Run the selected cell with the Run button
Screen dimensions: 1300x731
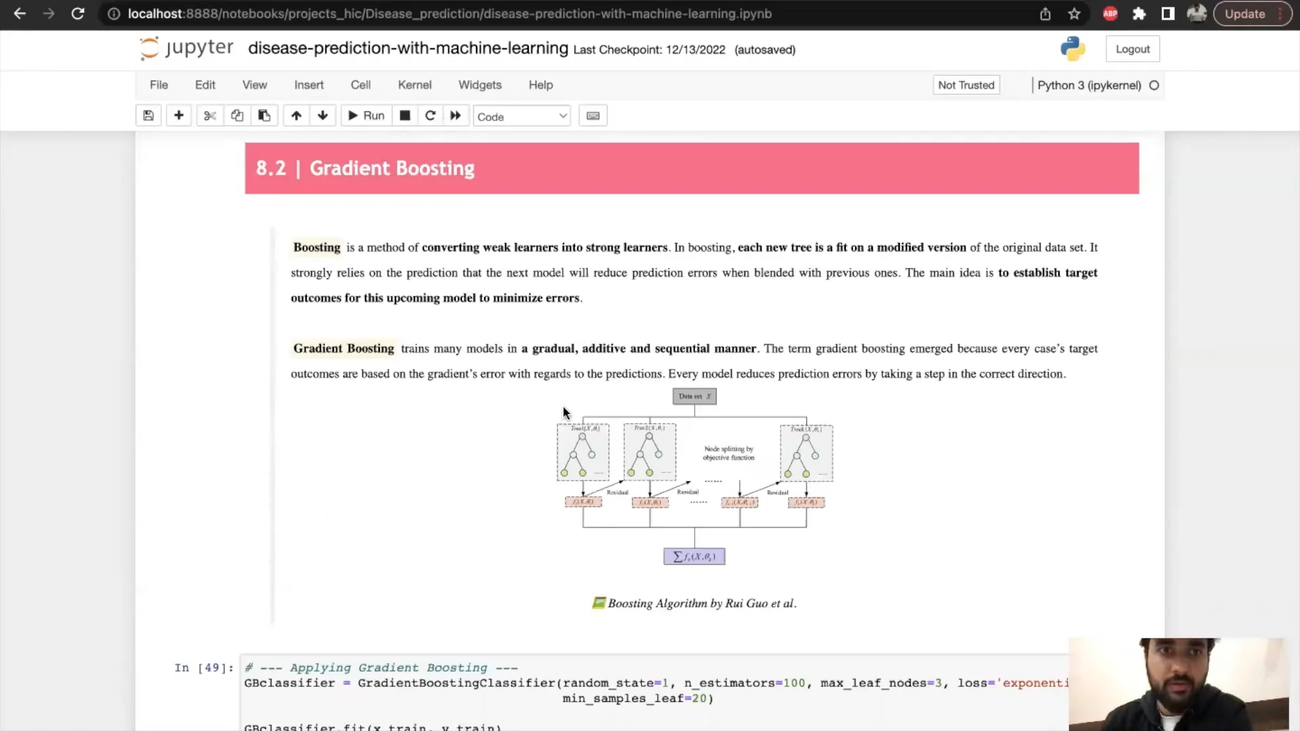point(365,115)
